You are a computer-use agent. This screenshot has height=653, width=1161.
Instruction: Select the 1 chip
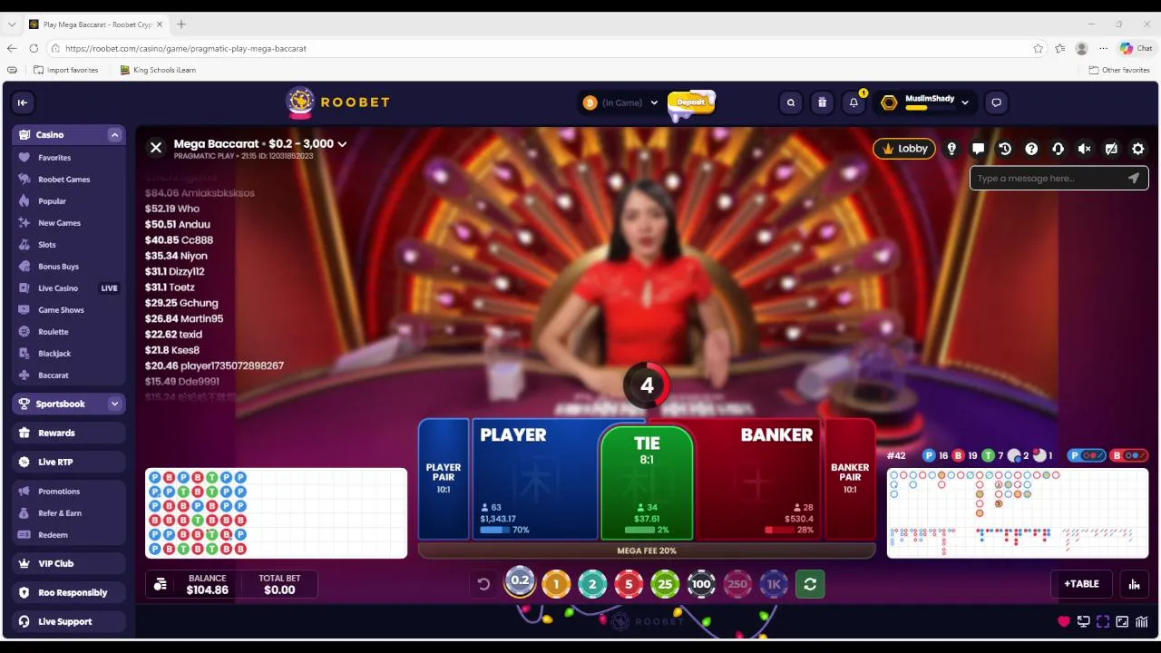[x=556, y=585]
